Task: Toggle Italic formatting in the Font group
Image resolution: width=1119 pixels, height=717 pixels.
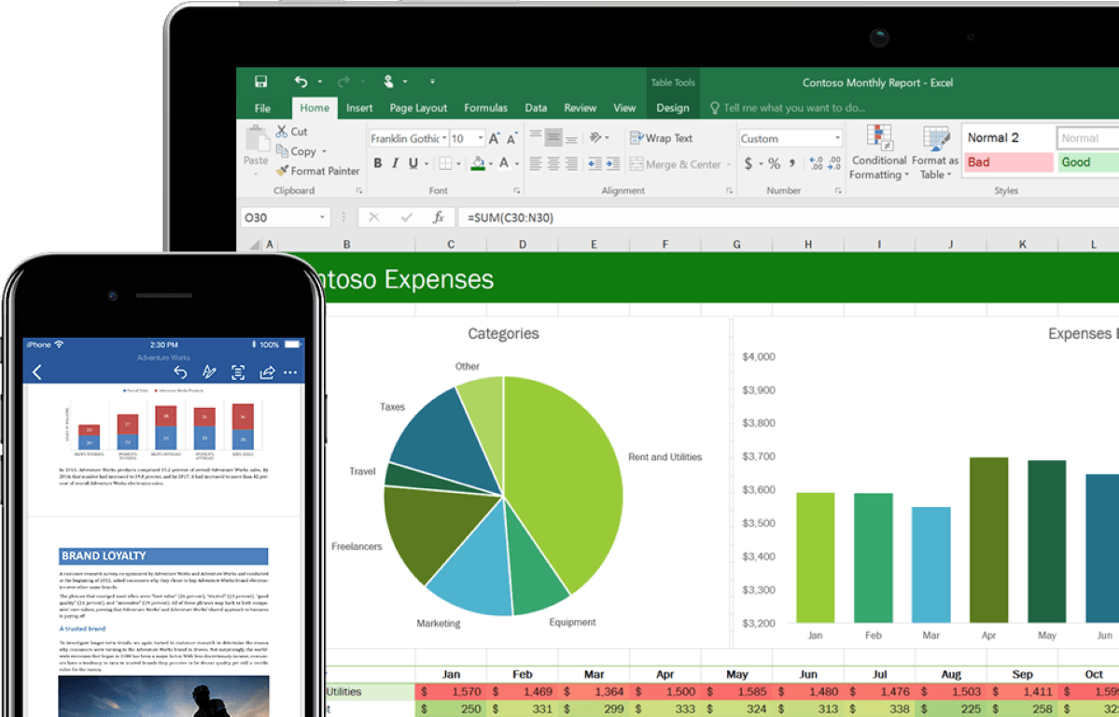Action: (x=396, y=164)
